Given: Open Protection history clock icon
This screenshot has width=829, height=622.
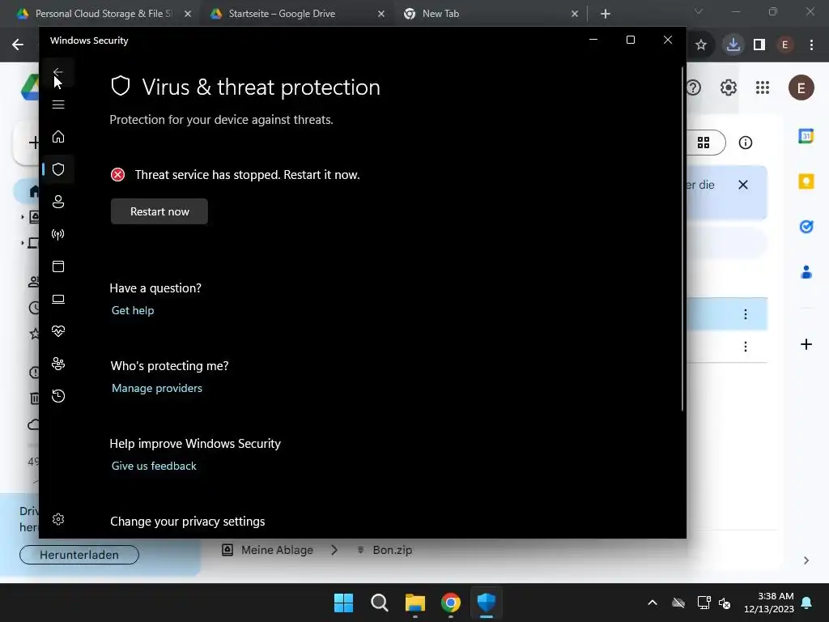Looking at the screenshot, I should [x=58, y=396].
